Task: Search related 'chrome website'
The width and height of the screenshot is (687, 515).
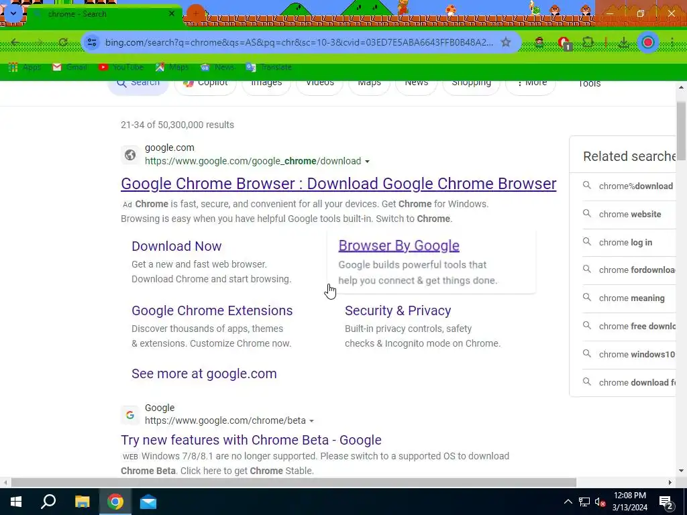Action: [629, 214]
